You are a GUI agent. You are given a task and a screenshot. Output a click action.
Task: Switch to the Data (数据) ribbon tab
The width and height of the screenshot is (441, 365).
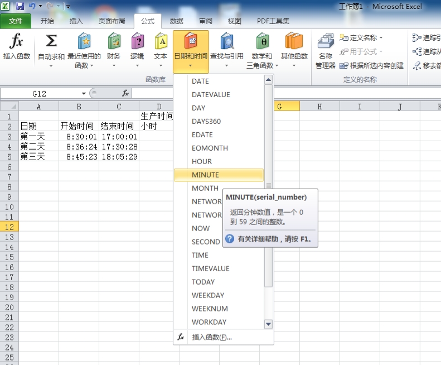point(177,21)
